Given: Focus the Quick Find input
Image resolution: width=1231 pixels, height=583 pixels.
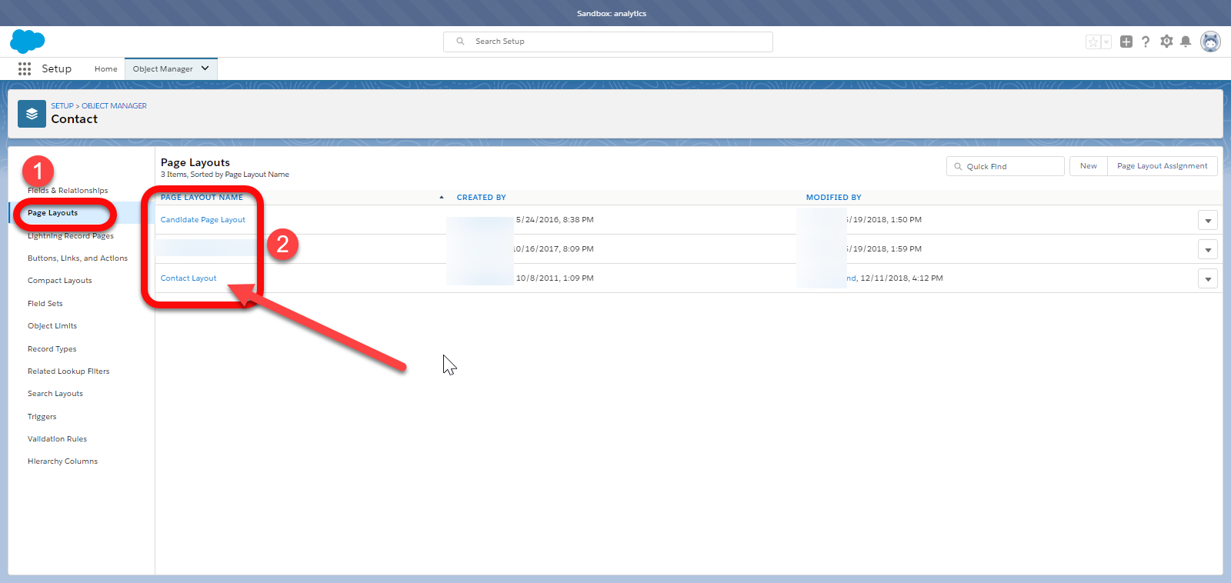Looking at the screenshot, I should [1006, 166].
